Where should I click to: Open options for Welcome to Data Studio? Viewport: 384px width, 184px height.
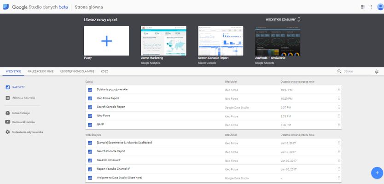pyautogui.click(x=339, y=178)
